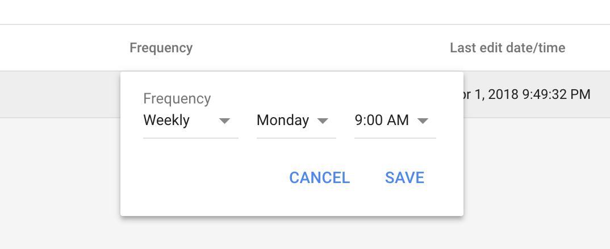Viewport: 610px width, 249px height.
Task: Click the Last edit date/time column header
Action: 507,48
